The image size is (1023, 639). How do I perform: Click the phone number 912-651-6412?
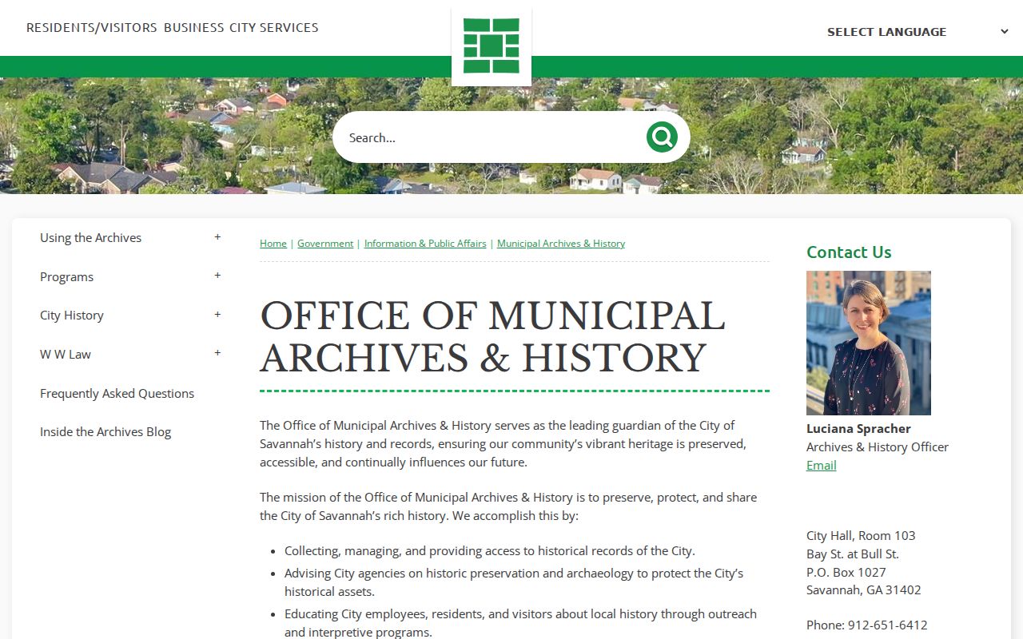[x=887, y=625]
